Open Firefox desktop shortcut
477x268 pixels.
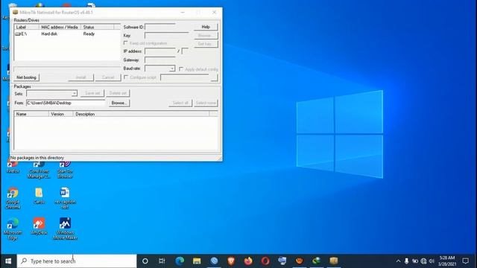click(x=13, y=167)
